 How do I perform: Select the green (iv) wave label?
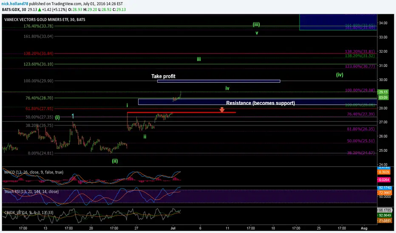[339, 75]
